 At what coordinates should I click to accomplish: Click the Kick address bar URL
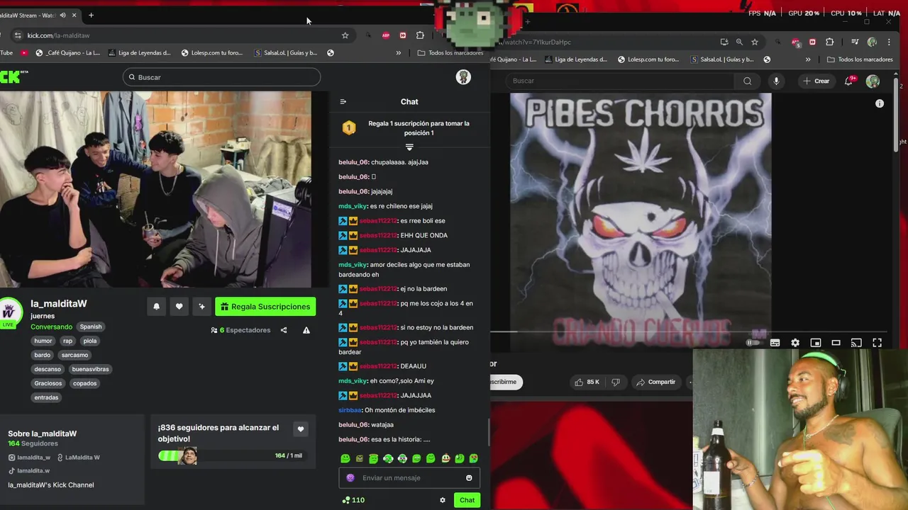pos(58,35)
